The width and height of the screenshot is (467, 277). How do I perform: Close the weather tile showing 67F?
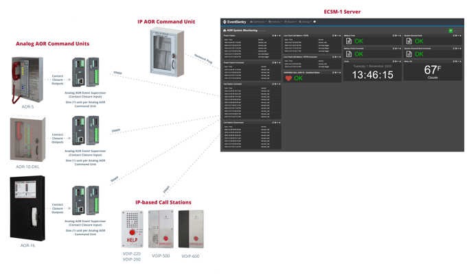pyautogui.click(x=460, y=62)
